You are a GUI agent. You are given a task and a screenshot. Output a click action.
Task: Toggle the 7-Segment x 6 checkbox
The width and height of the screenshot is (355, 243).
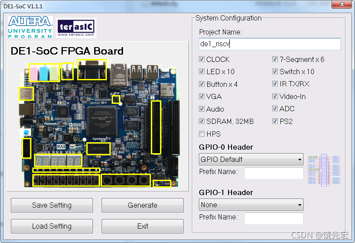(x=275, y=59)
